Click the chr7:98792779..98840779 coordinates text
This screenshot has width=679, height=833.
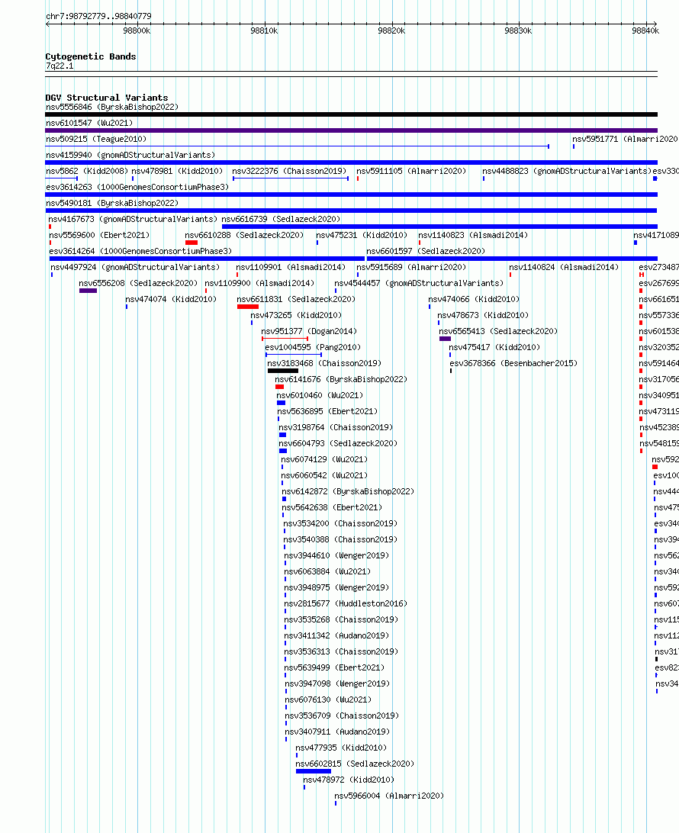tap(99, 16)
